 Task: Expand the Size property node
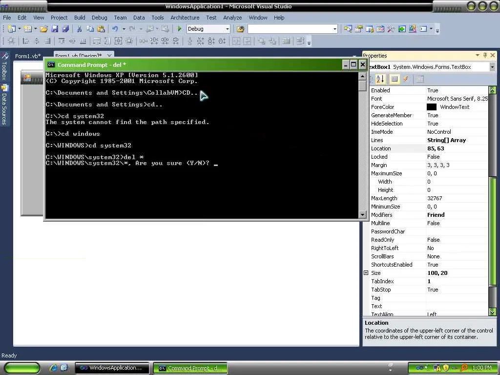366,272
